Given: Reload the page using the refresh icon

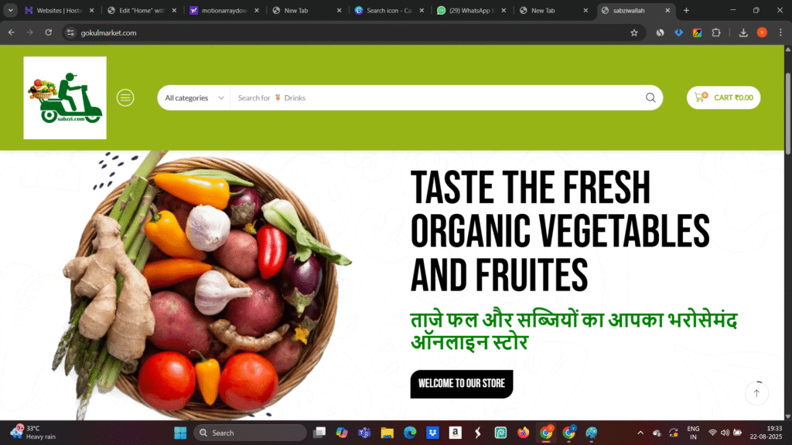Looking at the screenshot, I should tap(49, 32).
